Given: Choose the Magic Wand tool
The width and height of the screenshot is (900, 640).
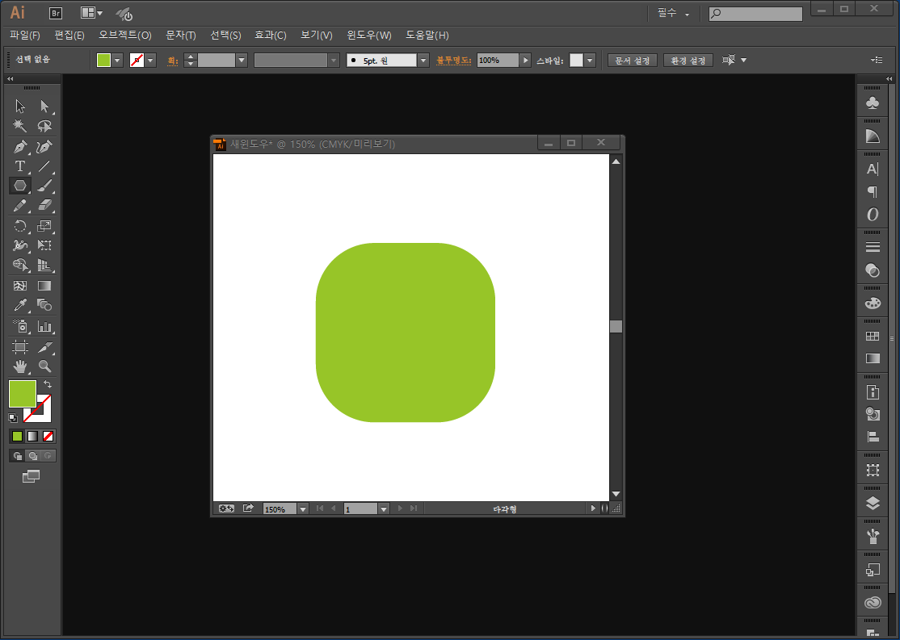Looking at the screenshot, I should pos(20,127).
